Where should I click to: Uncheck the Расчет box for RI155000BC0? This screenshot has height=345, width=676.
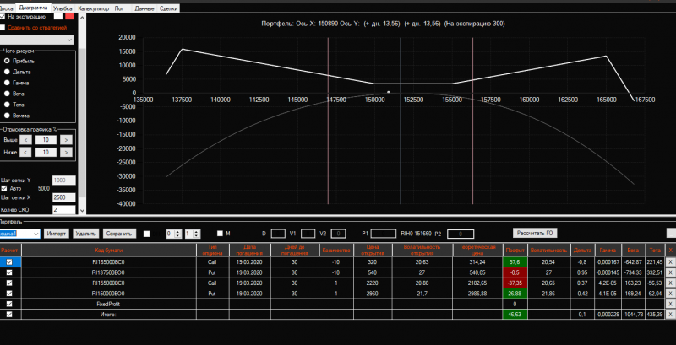point(9,283)
